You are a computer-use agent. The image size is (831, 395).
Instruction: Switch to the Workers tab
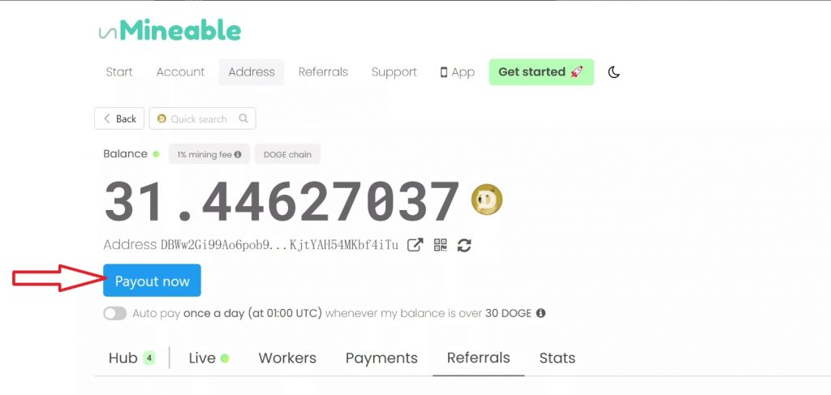point(287,358)
